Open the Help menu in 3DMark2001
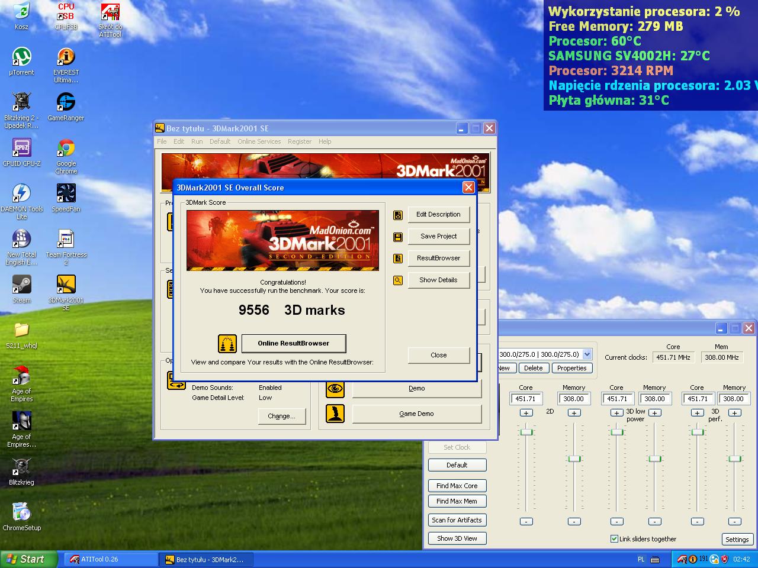Screen dimensions: 758x568 click(x=325, y=141)
